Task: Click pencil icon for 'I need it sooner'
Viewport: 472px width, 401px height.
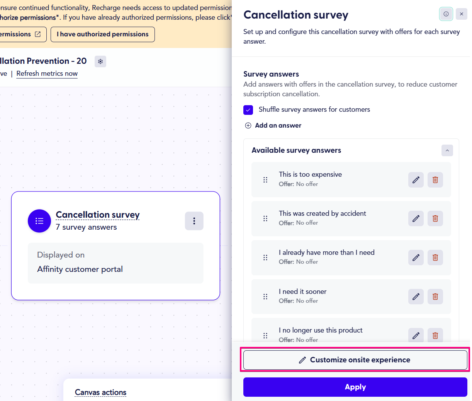Action: (416, 297)
